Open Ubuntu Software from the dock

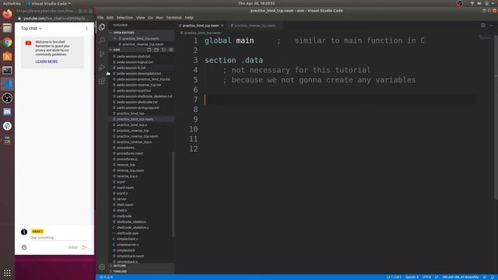7,56
